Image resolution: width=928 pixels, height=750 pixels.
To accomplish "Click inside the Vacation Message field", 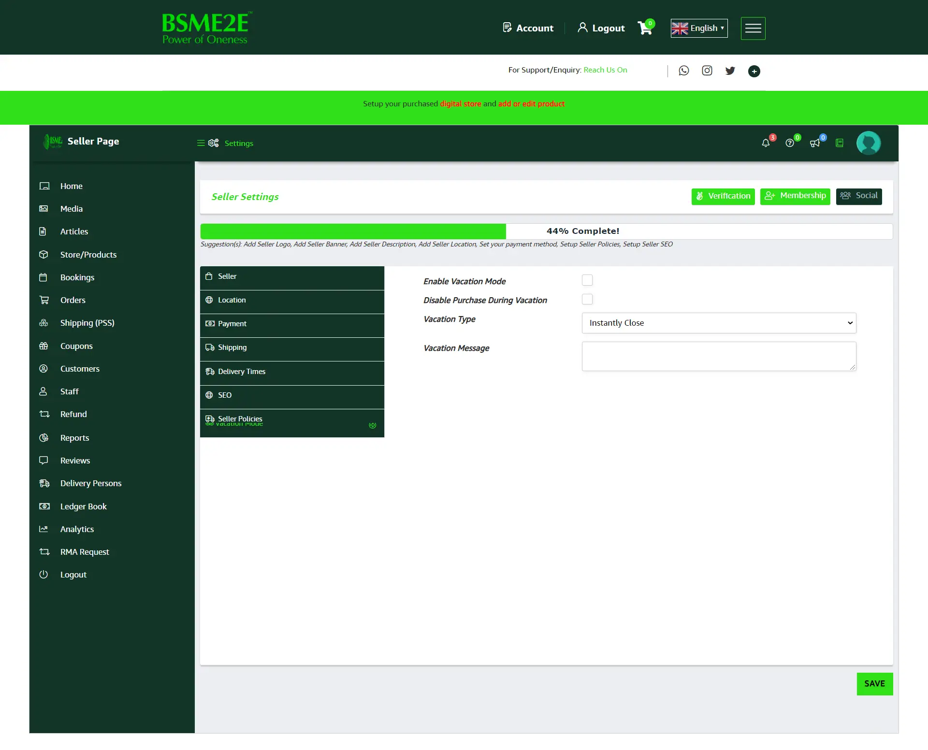I will point(719,356).
